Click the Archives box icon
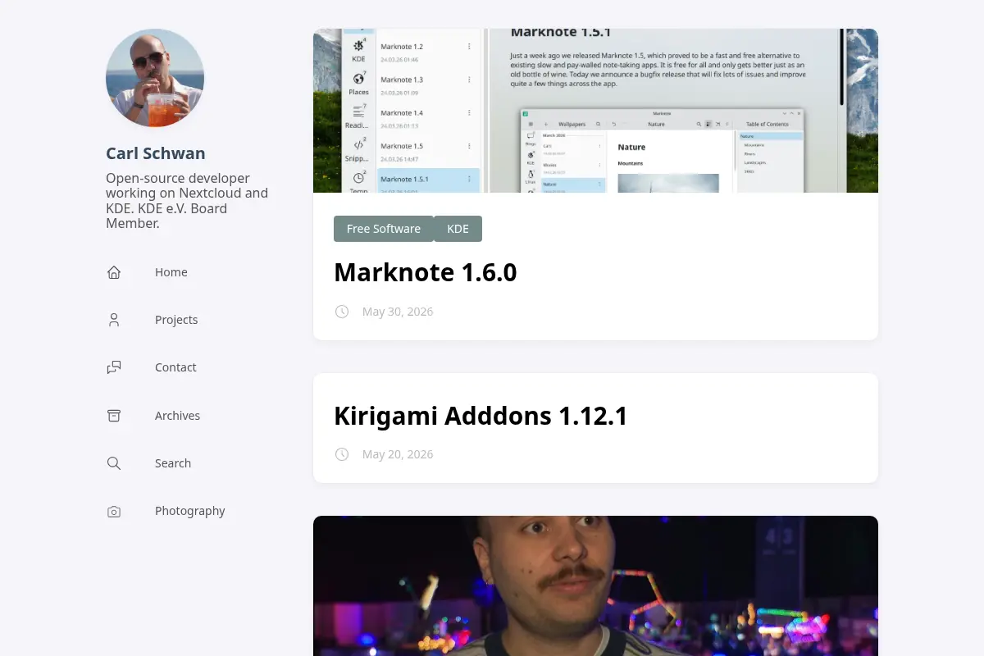The height and width of the screenshot is (656, 984). 114,416
